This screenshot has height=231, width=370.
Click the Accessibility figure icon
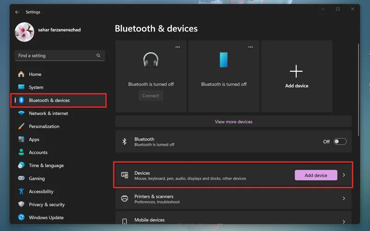click(21, 191)
